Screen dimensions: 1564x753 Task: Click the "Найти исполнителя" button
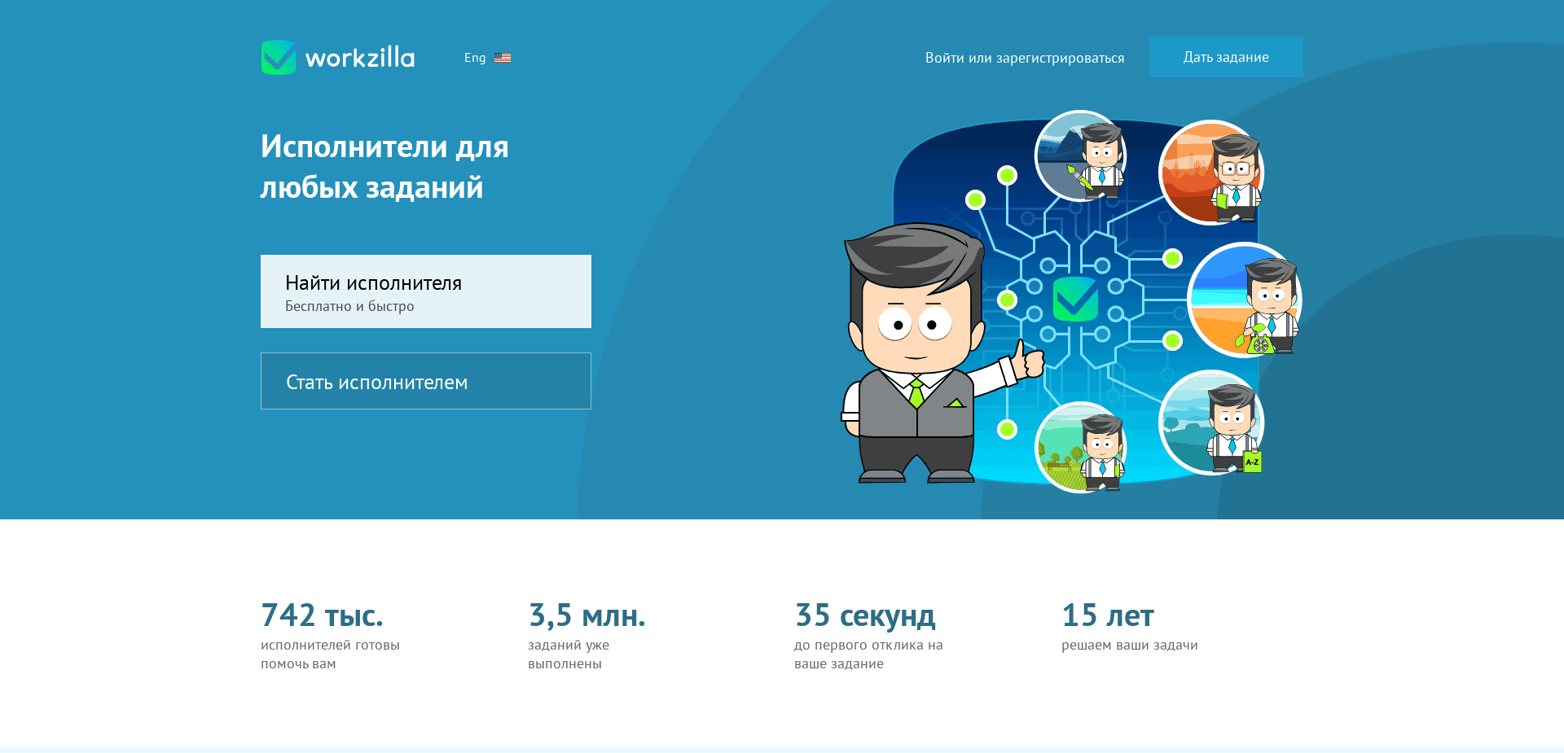[x=425, y=291]
